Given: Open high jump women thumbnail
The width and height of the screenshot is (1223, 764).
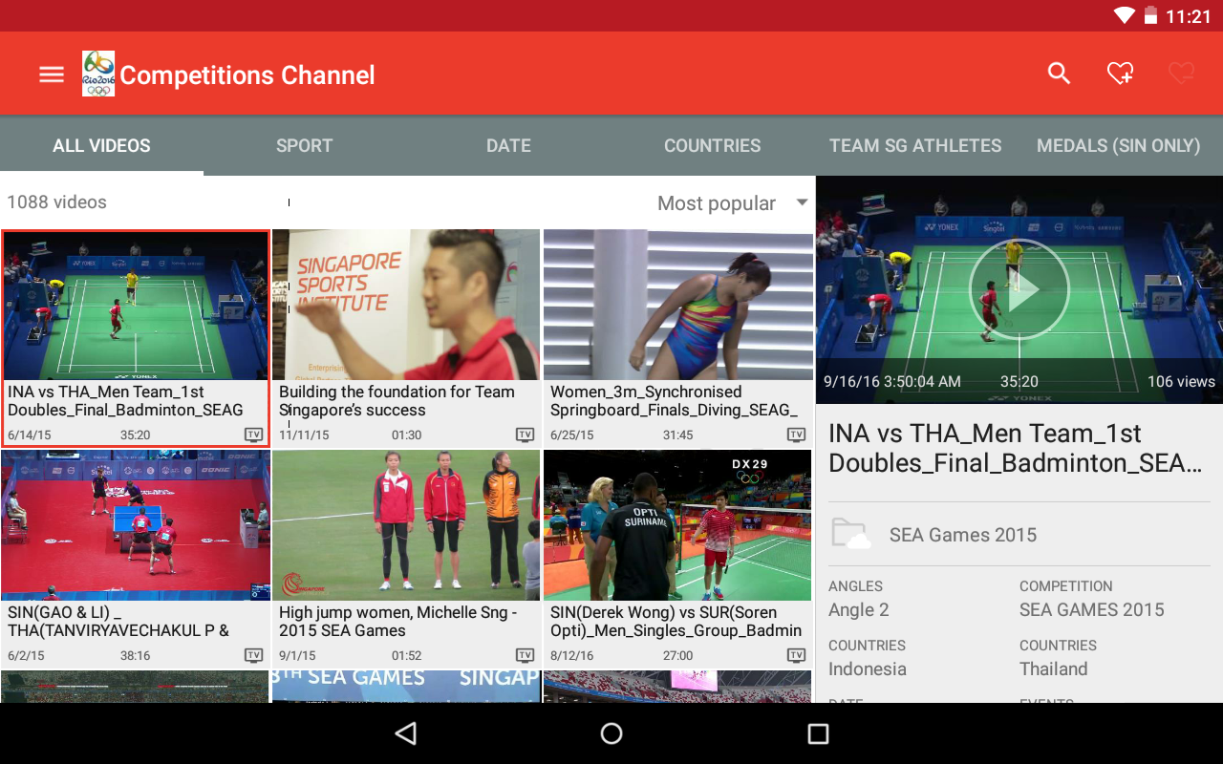Looking at the screenshot, I should [406, 525].
